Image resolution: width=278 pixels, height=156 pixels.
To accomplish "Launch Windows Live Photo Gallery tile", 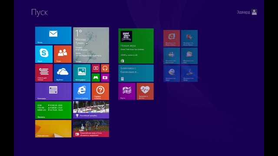I will [172, 38].
